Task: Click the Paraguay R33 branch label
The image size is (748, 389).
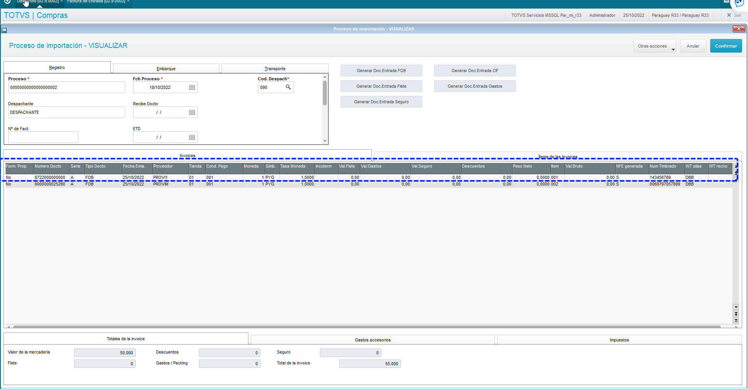Action: (680, 15)
